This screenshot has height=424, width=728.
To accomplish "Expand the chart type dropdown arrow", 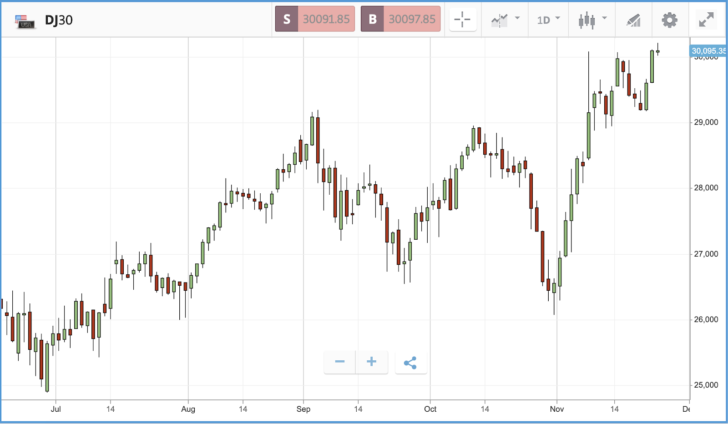I will point(604,18).
